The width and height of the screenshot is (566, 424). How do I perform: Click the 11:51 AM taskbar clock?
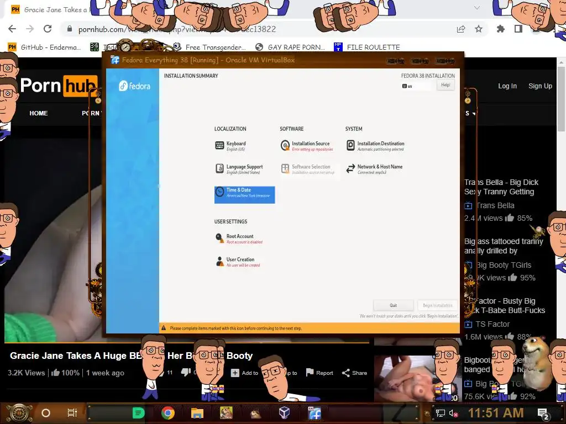[496, 413]
